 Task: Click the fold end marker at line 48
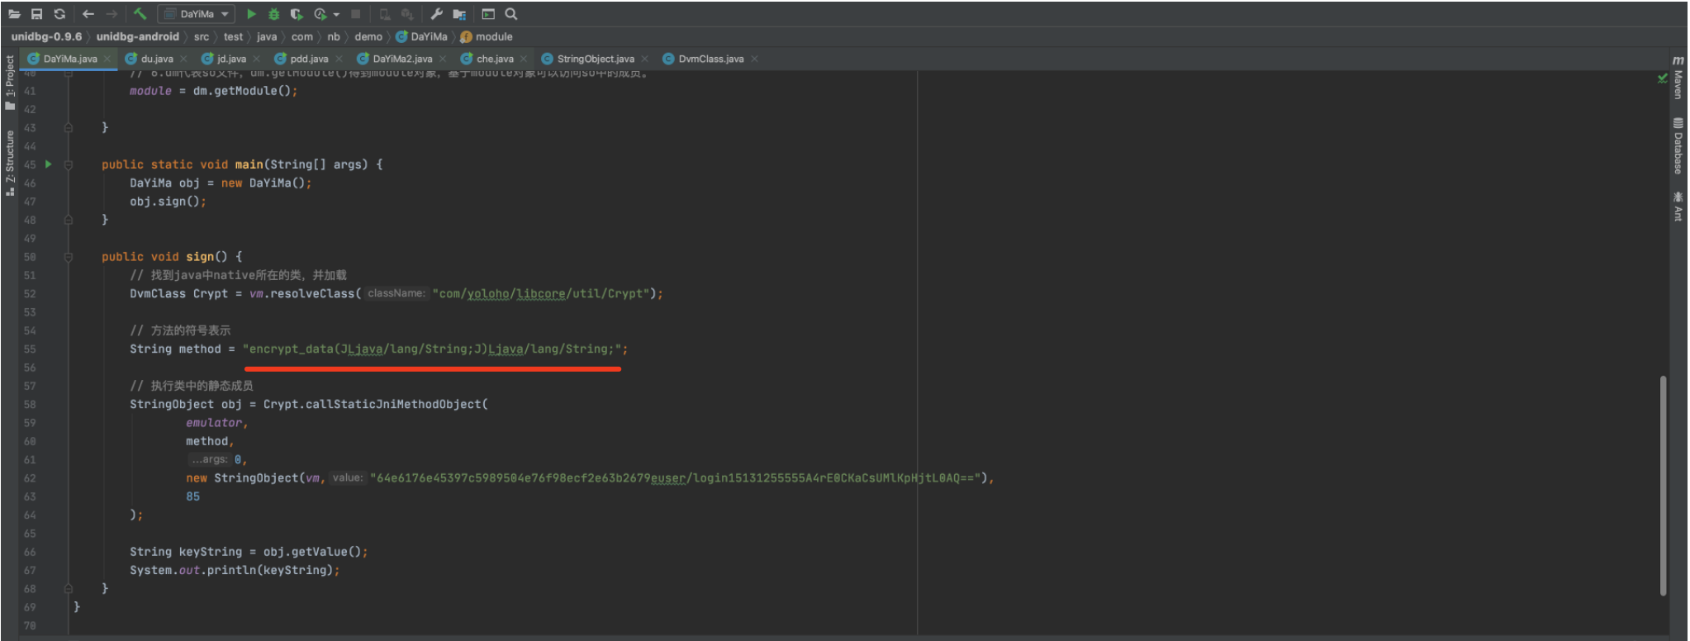pos(69,220)
